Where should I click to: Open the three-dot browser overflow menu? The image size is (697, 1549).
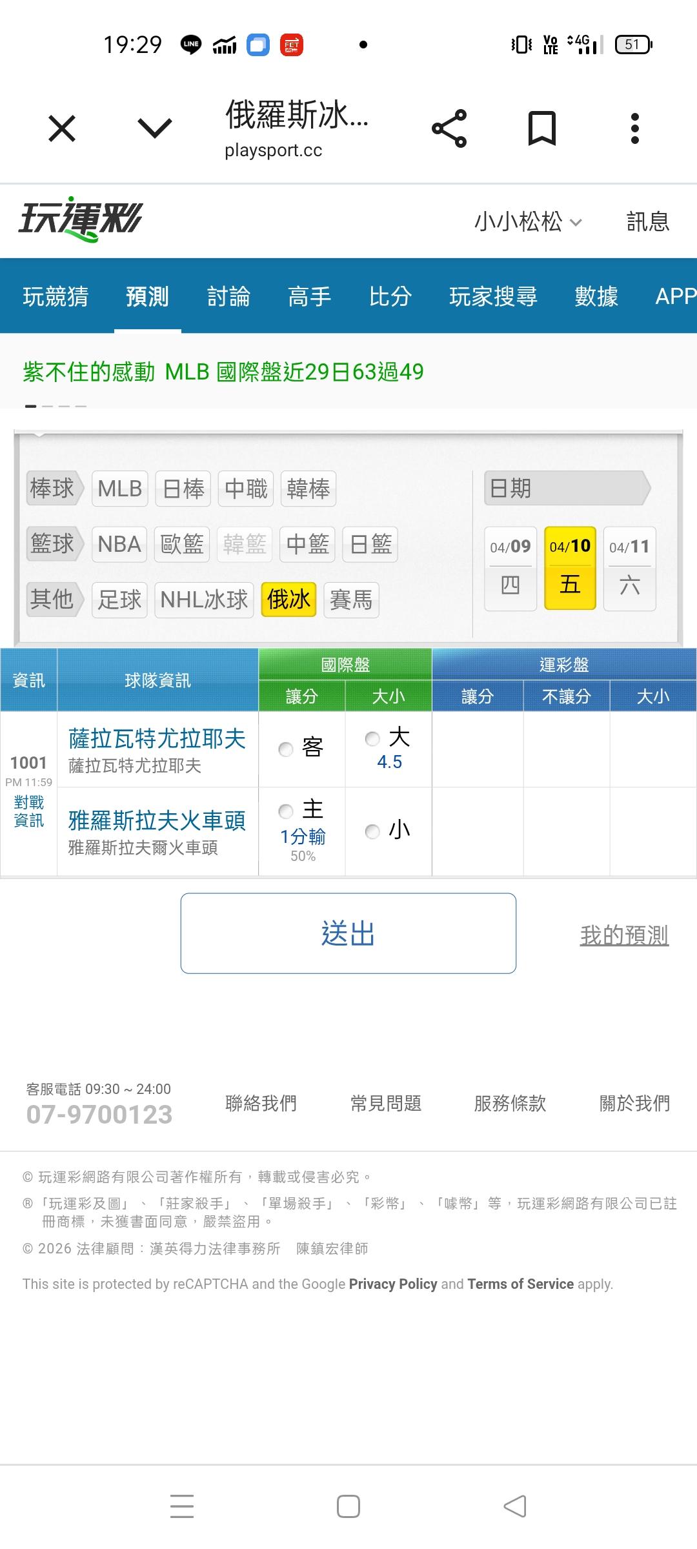[x=635, y=128]
